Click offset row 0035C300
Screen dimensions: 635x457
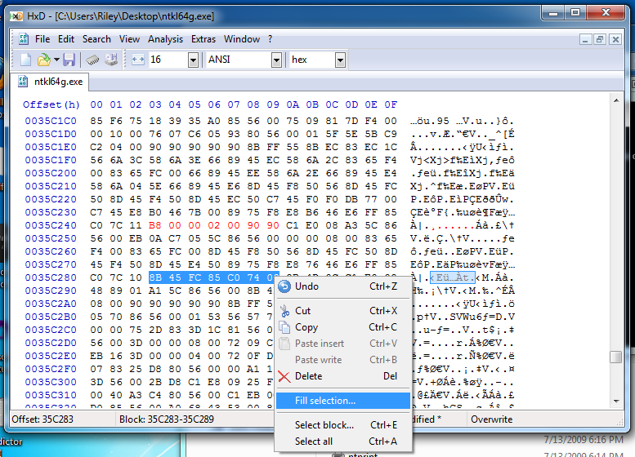click(x=51, y=382)
